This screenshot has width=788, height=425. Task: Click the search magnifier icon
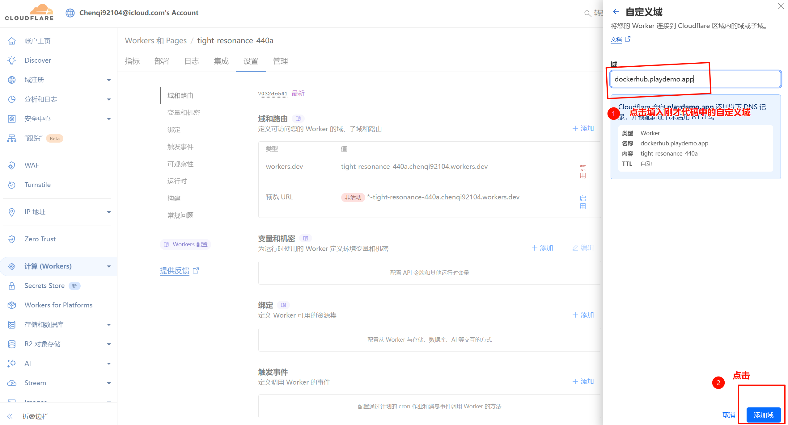587,13
